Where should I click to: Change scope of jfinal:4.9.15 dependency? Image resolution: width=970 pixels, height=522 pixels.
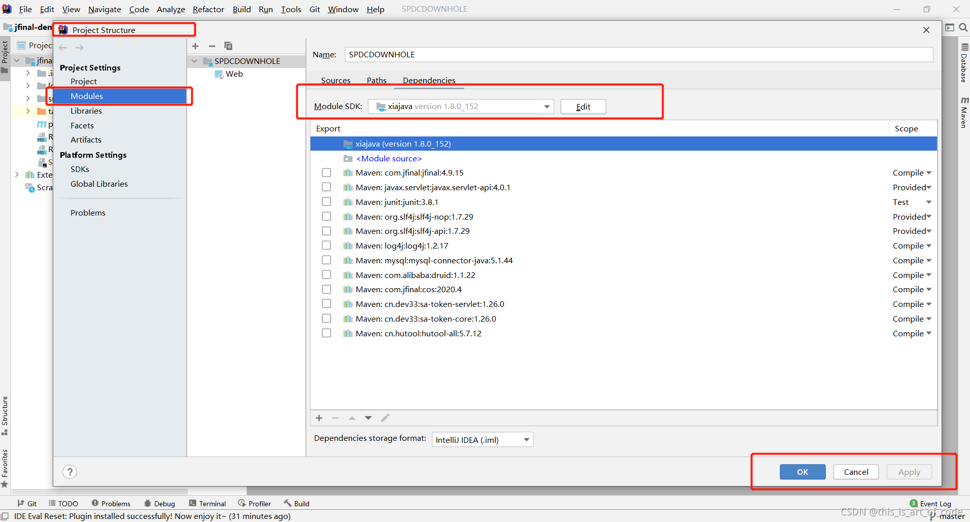point(912,173)
